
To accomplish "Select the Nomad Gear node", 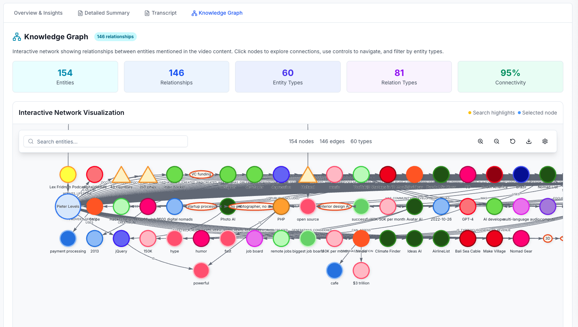I will [521, 239].
